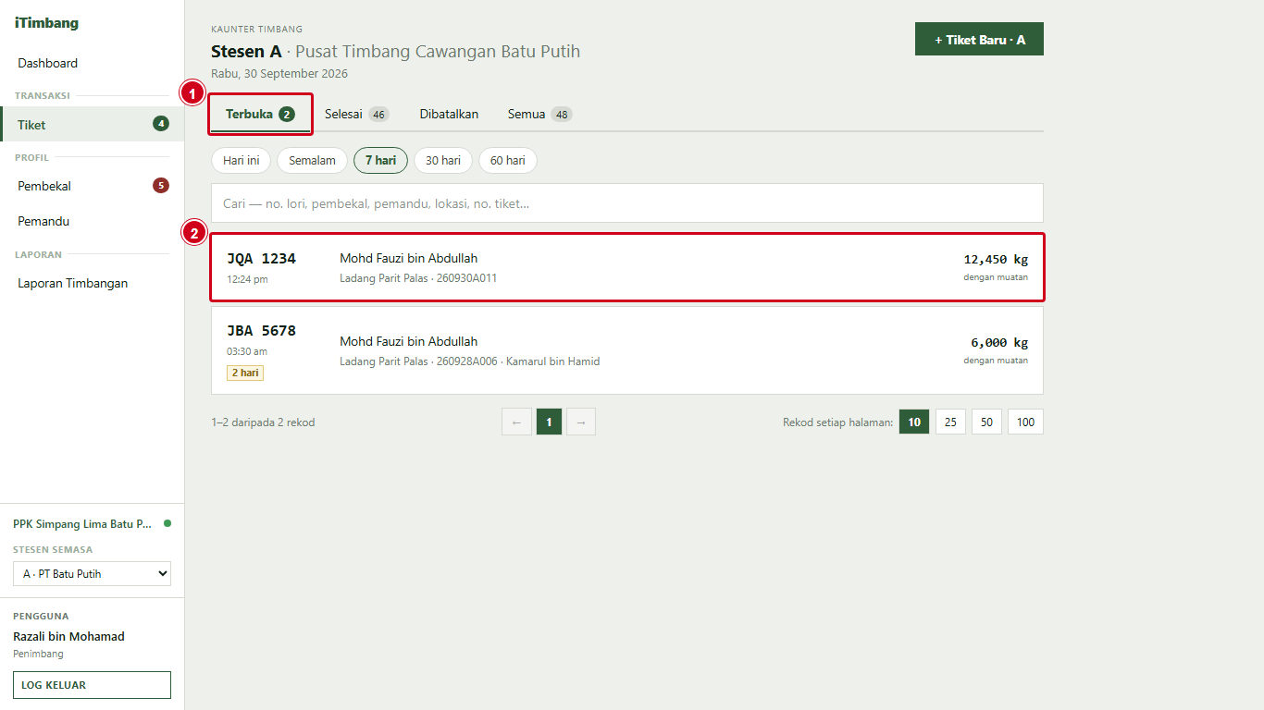Go to previous page arrow
Screen dimensions: 1264x710
point(516,422)
